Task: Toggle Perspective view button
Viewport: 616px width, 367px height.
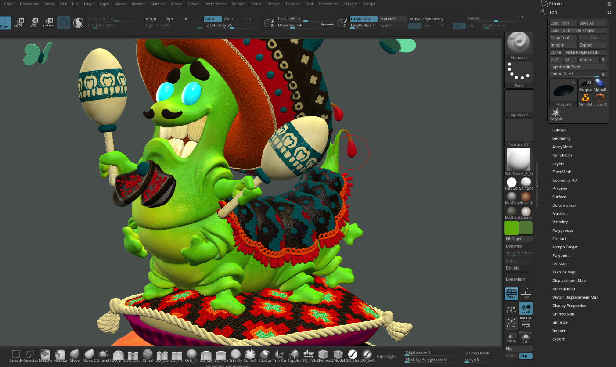Action: [x=511, y=294]
